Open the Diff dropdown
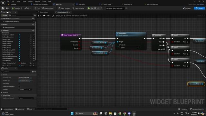Viewport: 206px width, 116px height. pos(27,8)
